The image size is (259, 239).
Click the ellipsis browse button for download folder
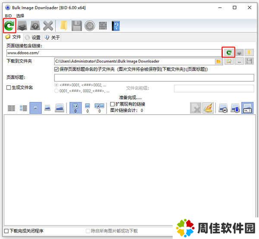click(239, 61)
